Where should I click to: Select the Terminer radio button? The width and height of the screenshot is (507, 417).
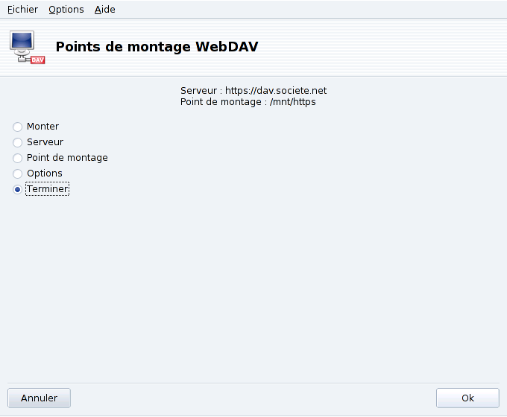click(x=18, y=190)
